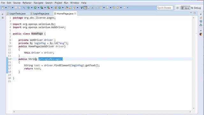204x115 pixels.
Task: Click the Previous Annotation toolbar icon
Action: pyautogui.click(x=107, y=8)
